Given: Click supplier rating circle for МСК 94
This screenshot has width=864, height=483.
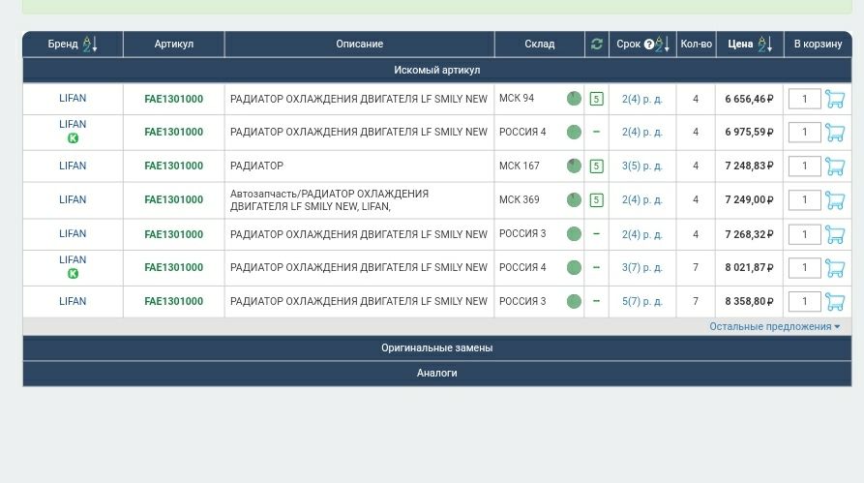Looking at the screenshot, I should tap(574, 99).
